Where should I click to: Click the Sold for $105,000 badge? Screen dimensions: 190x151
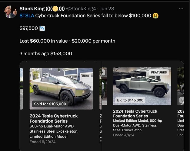(x=50, y=104)
